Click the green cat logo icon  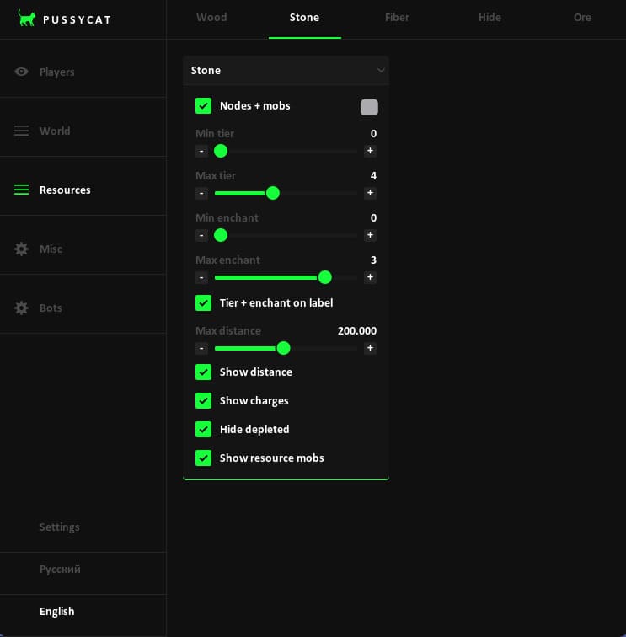[x=27, y=19]
